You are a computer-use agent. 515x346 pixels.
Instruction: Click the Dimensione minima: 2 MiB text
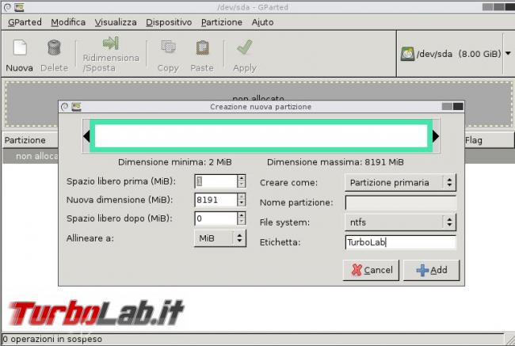click(175, 162)
